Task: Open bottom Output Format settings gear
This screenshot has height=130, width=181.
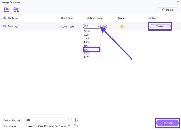Action: coord(76,120)
